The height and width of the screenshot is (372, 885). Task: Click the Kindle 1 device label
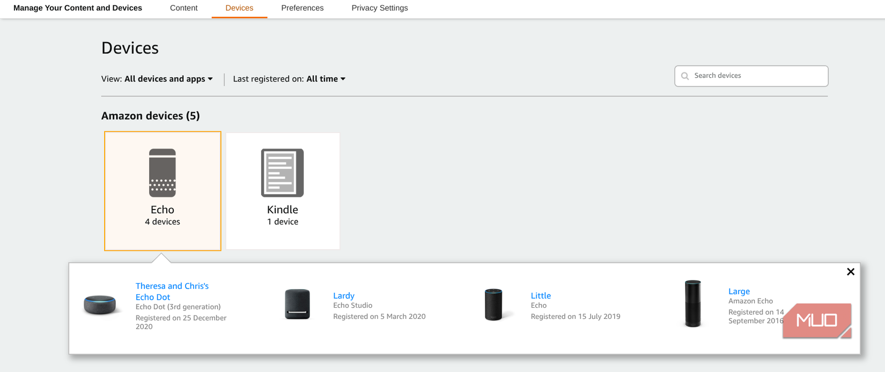pyautogui.click(x=283, y=215)
